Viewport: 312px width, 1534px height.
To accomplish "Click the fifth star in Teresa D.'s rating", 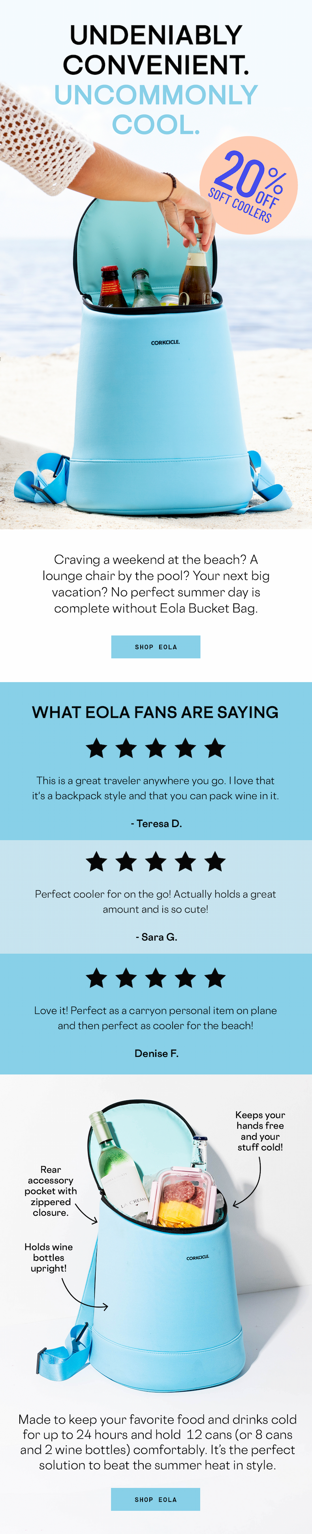I will 215,748.
